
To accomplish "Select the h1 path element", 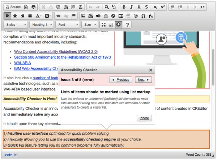I will [x=16, y=155].
